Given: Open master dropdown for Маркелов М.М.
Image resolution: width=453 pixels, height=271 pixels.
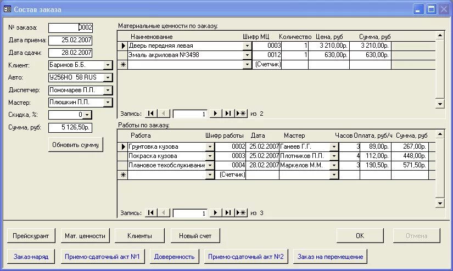Looking at the screenshot, I should tap(334, 165).
